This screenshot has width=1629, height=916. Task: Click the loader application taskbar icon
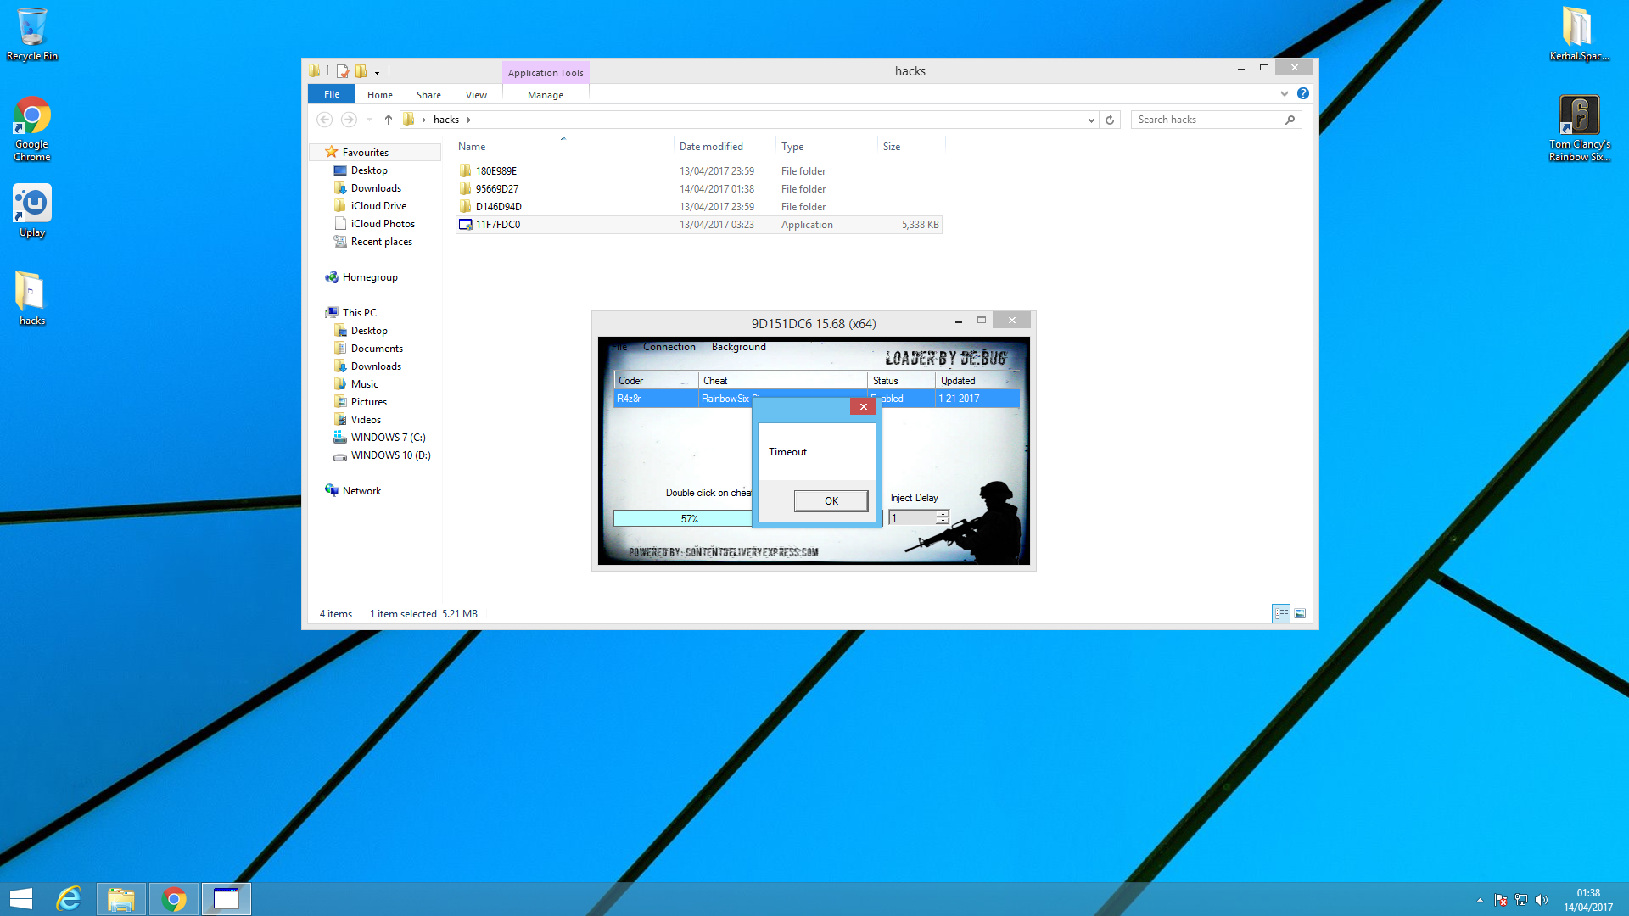coord(227,899)
